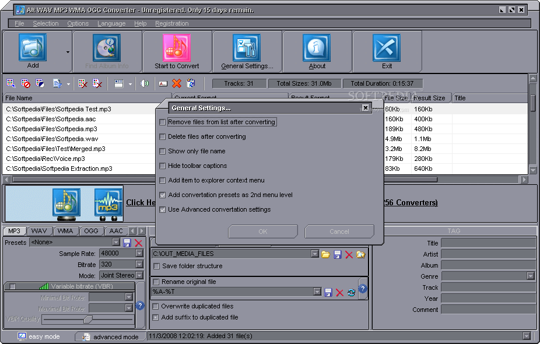Open the Mode Joint Stereo dropdown
540x344 pixels.
139,275
